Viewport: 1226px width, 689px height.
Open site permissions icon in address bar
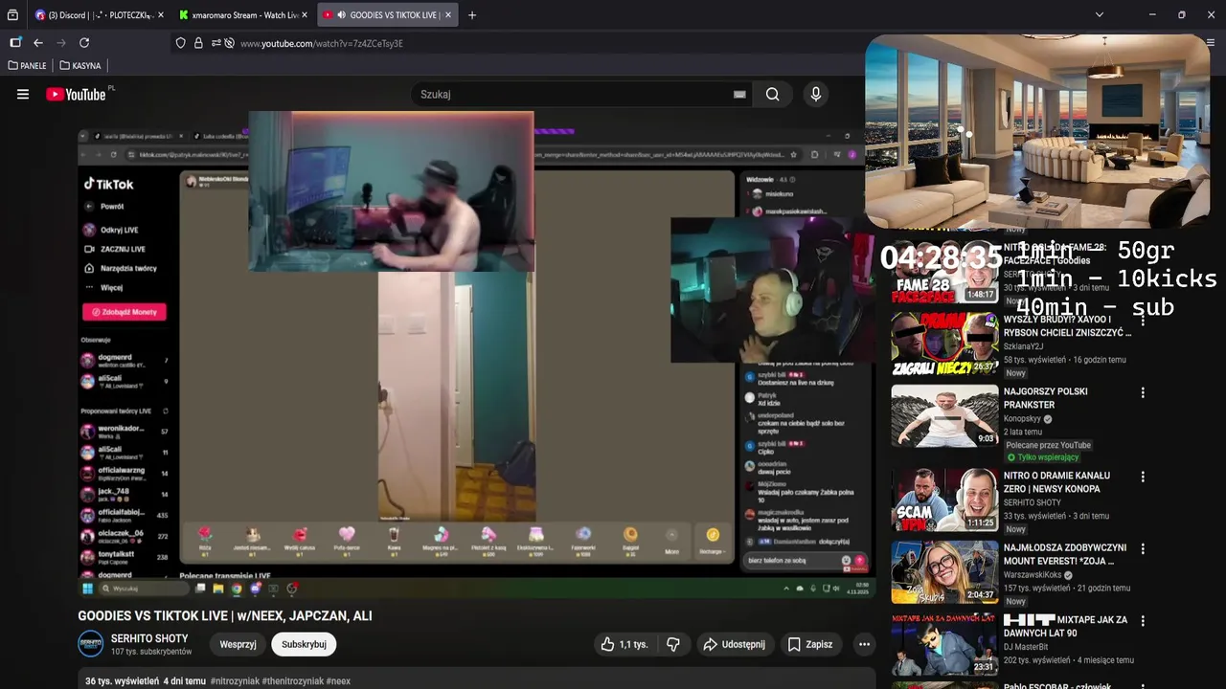(x=216, y=43)
